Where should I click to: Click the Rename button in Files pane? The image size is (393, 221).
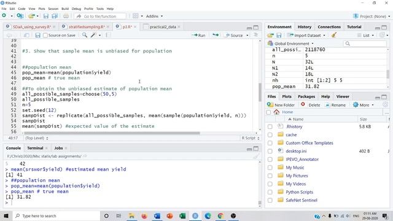click(x=335, y=105)
